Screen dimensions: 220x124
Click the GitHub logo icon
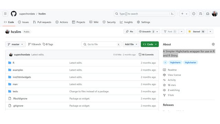point(14,14)
